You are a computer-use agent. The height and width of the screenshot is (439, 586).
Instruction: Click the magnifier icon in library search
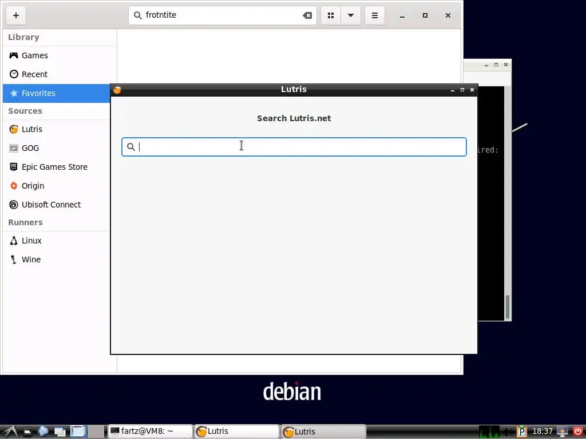[137, 15]
